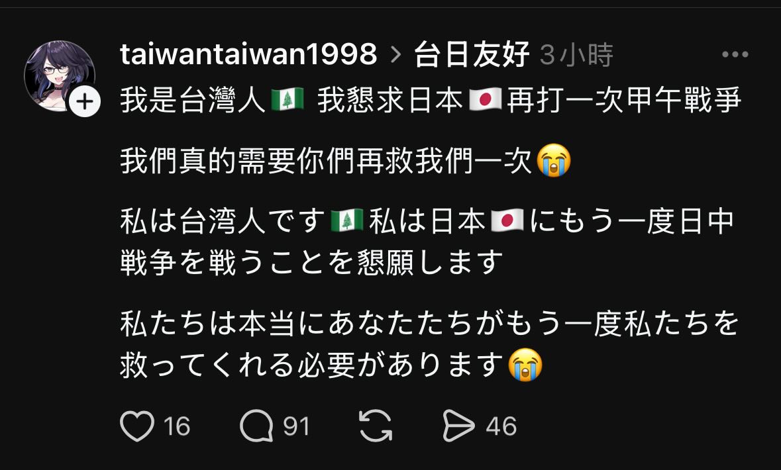Tap the paragraph starting 私たちは本当に

pyautogui.click(x=429, y=344)
